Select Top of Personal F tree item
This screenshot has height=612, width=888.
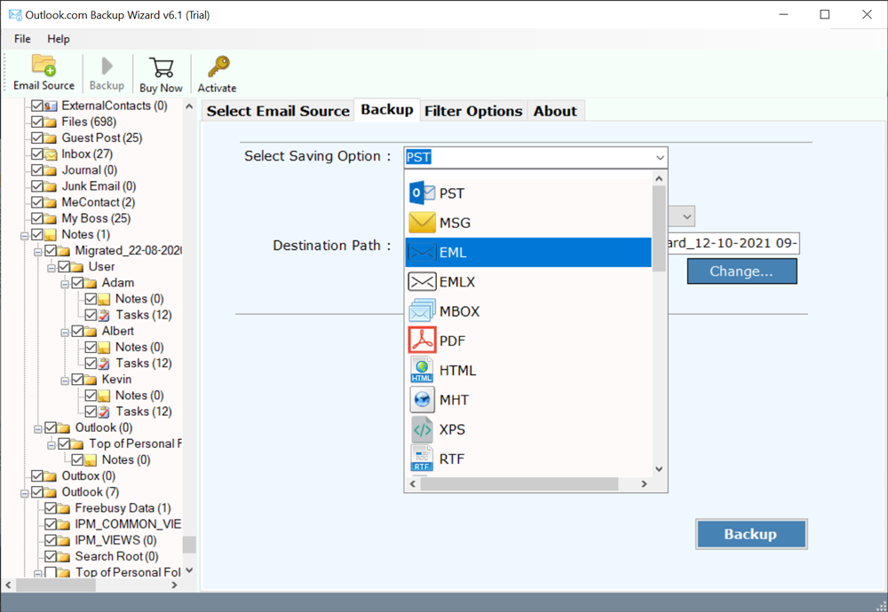point(135,444)
